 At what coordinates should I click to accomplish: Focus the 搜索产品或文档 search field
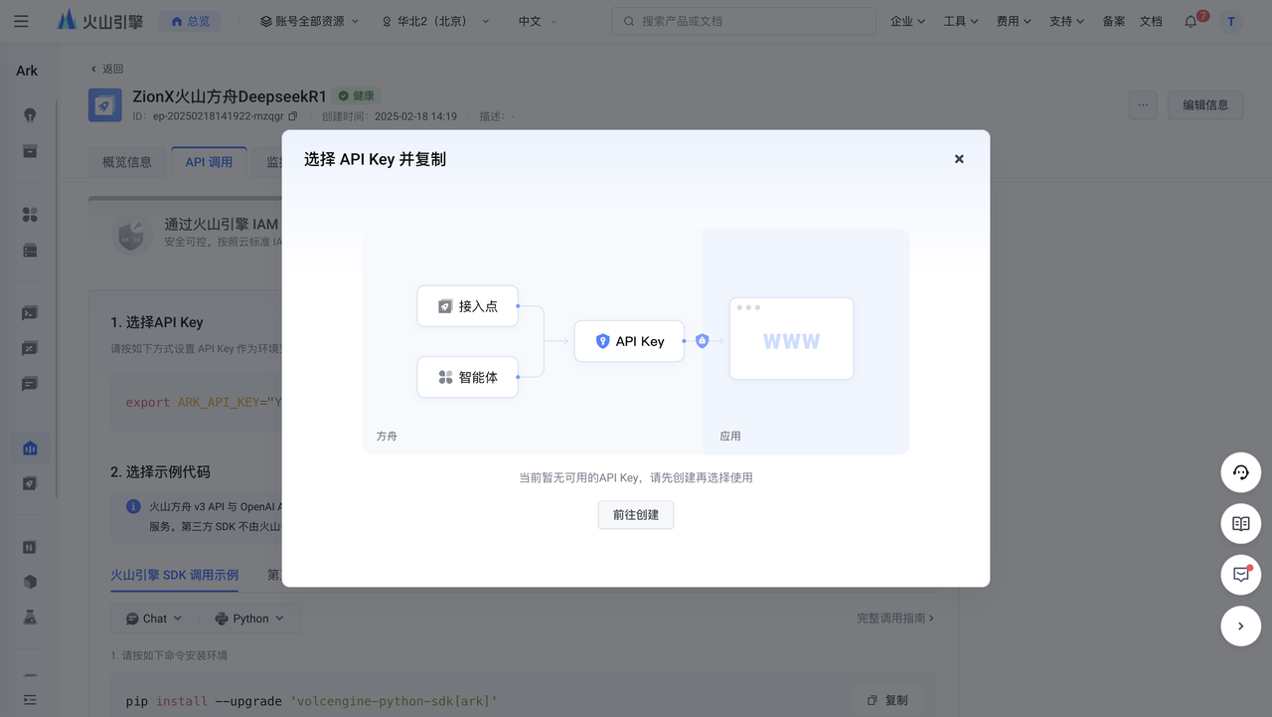click(743, 21)
